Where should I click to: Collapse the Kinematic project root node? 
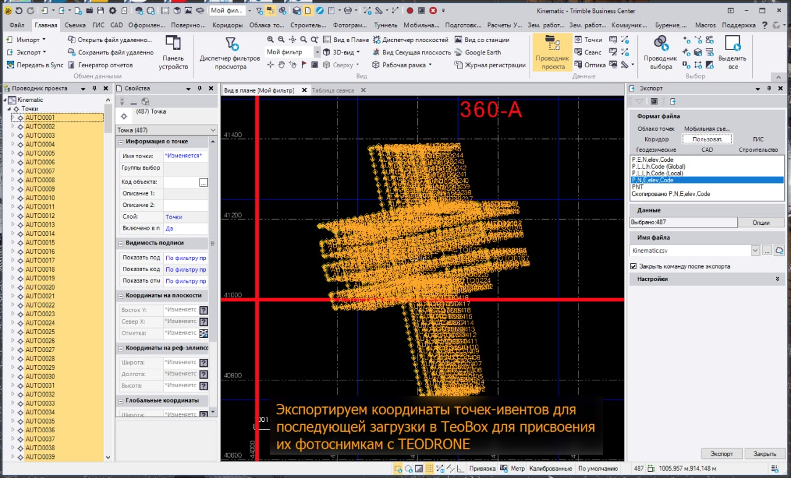click(x=6, y=100)
